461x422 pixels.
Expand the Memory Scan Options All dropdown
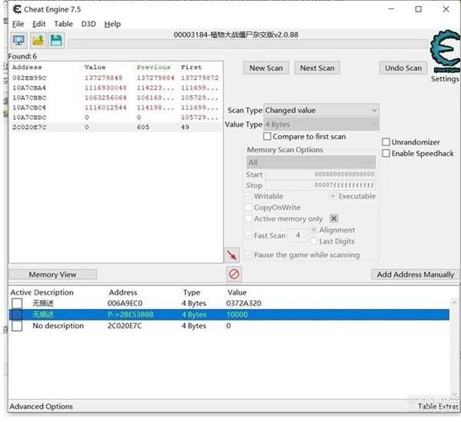click(311, 162)
